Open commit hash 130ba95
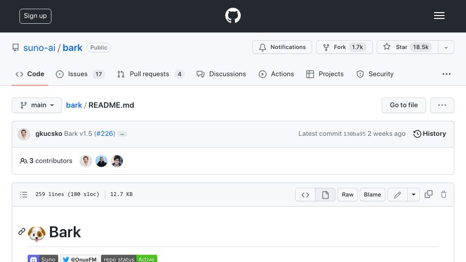Screen dimensions: 466x262 point(354,134)
